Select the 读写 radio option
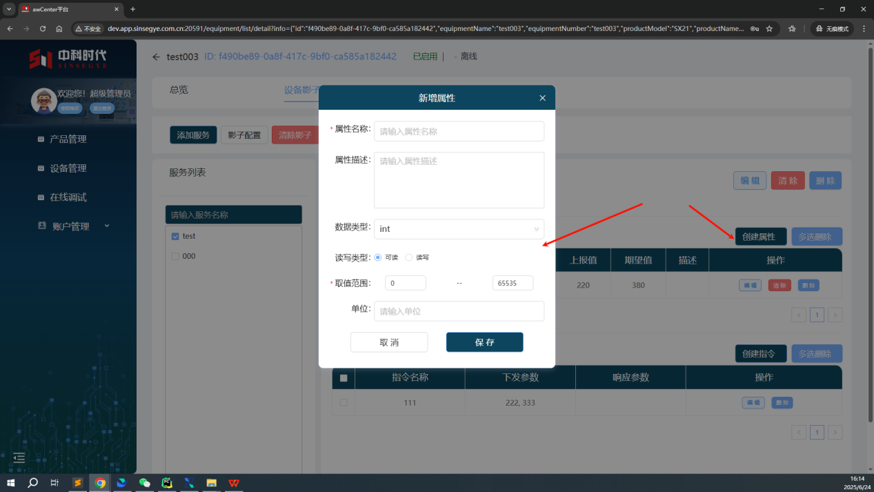This screenshot has height=492, width=874. (x=409, y=257)
